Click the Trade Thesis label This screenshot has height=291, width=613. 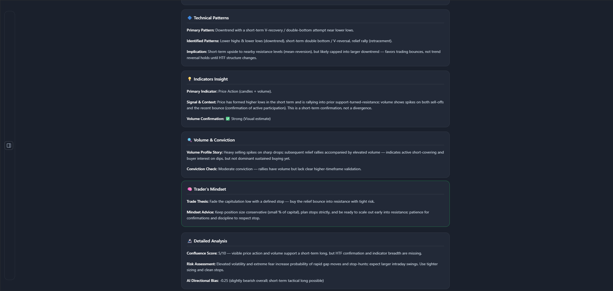tap(197, 201)
